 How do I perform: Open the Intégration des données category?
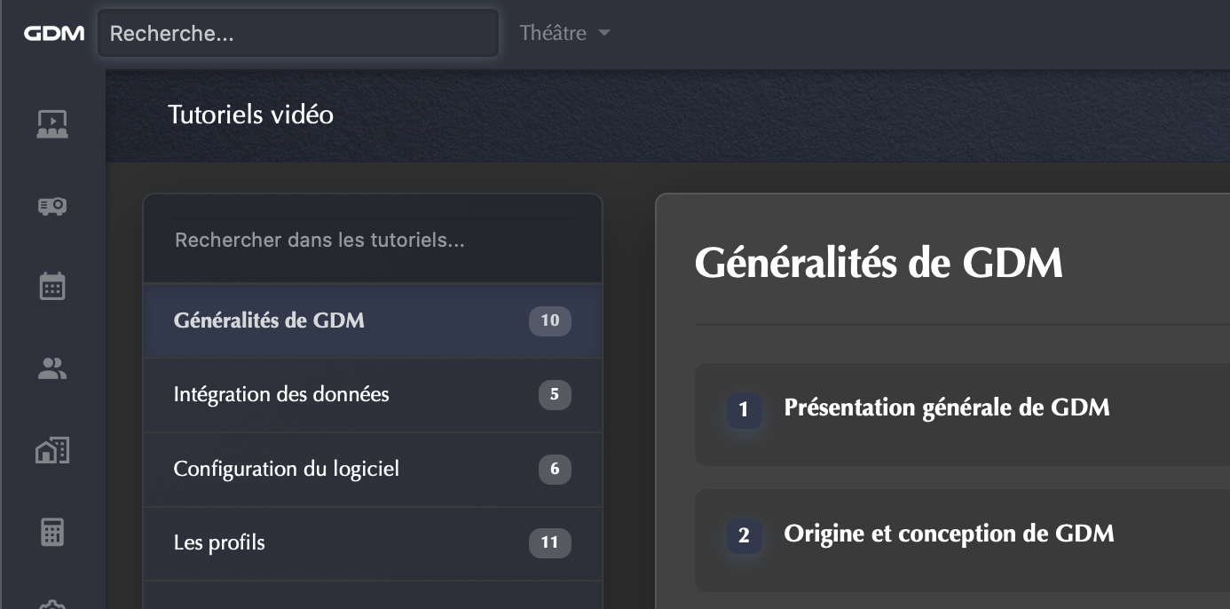(281, 394)
